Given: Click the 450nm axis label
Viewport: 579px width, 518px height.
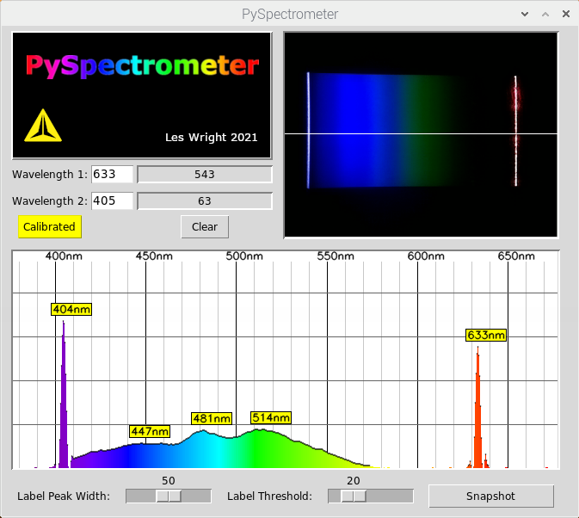Looking at the screenshot, I should (154, 256).
